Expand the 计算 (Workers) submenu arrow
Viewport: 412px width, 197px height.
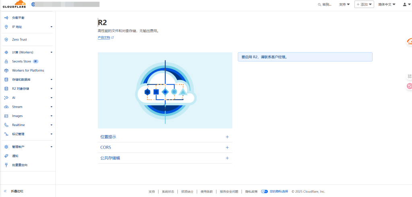coord(51,52)
